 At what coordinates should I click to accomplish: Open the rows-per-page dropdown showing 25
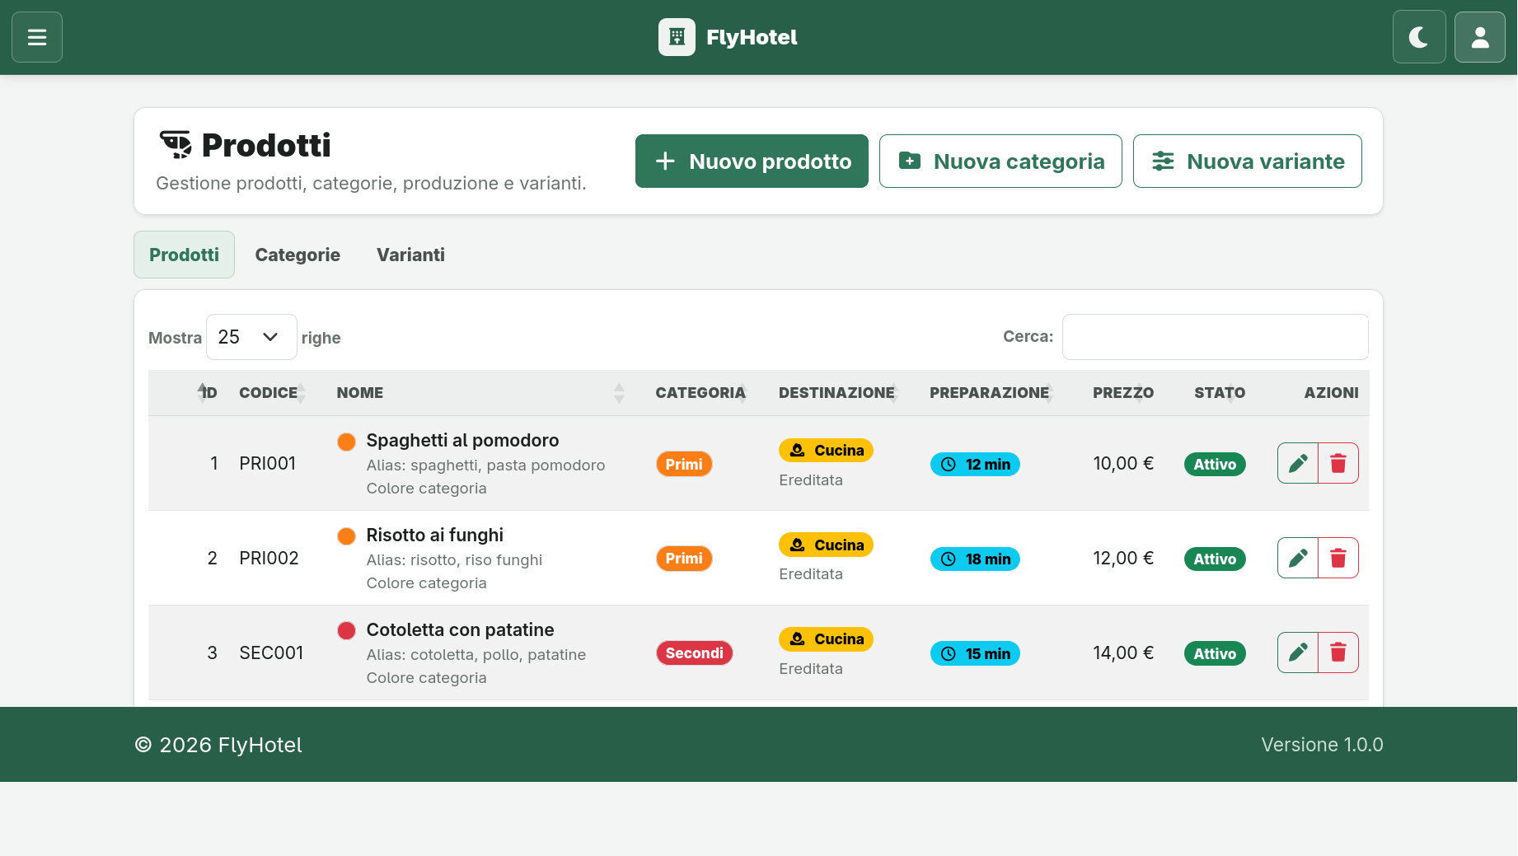(x=251, y=337)
